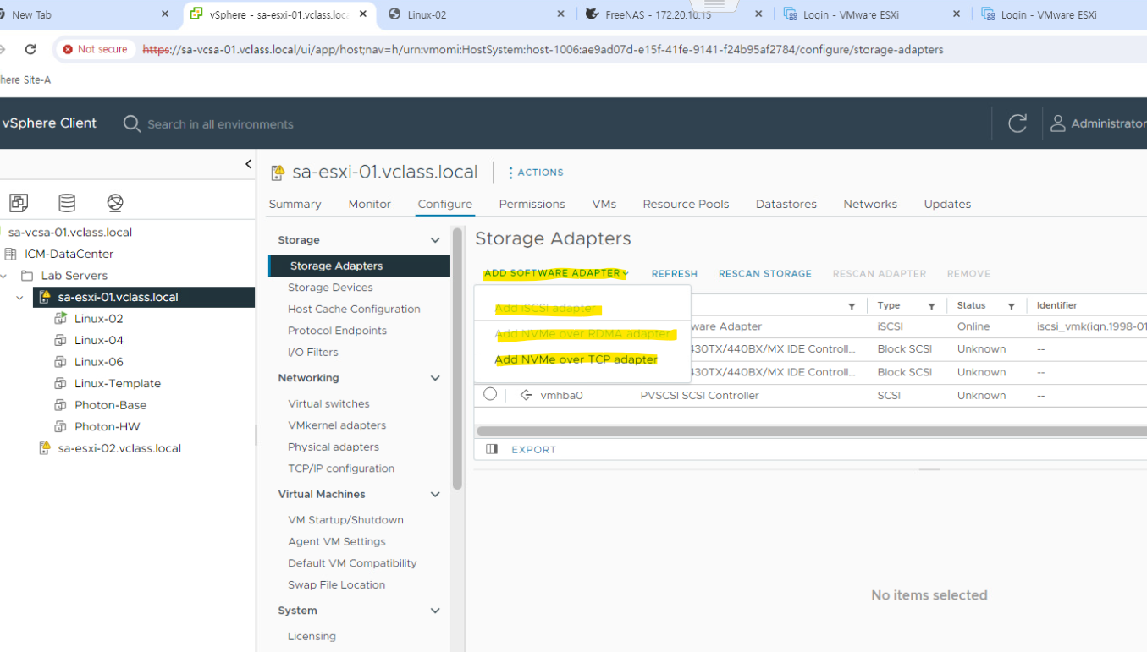Switch to the FreeNAS browser tab
The width and height of the screenshot is (1147, 652).
[x=659, y=14]
